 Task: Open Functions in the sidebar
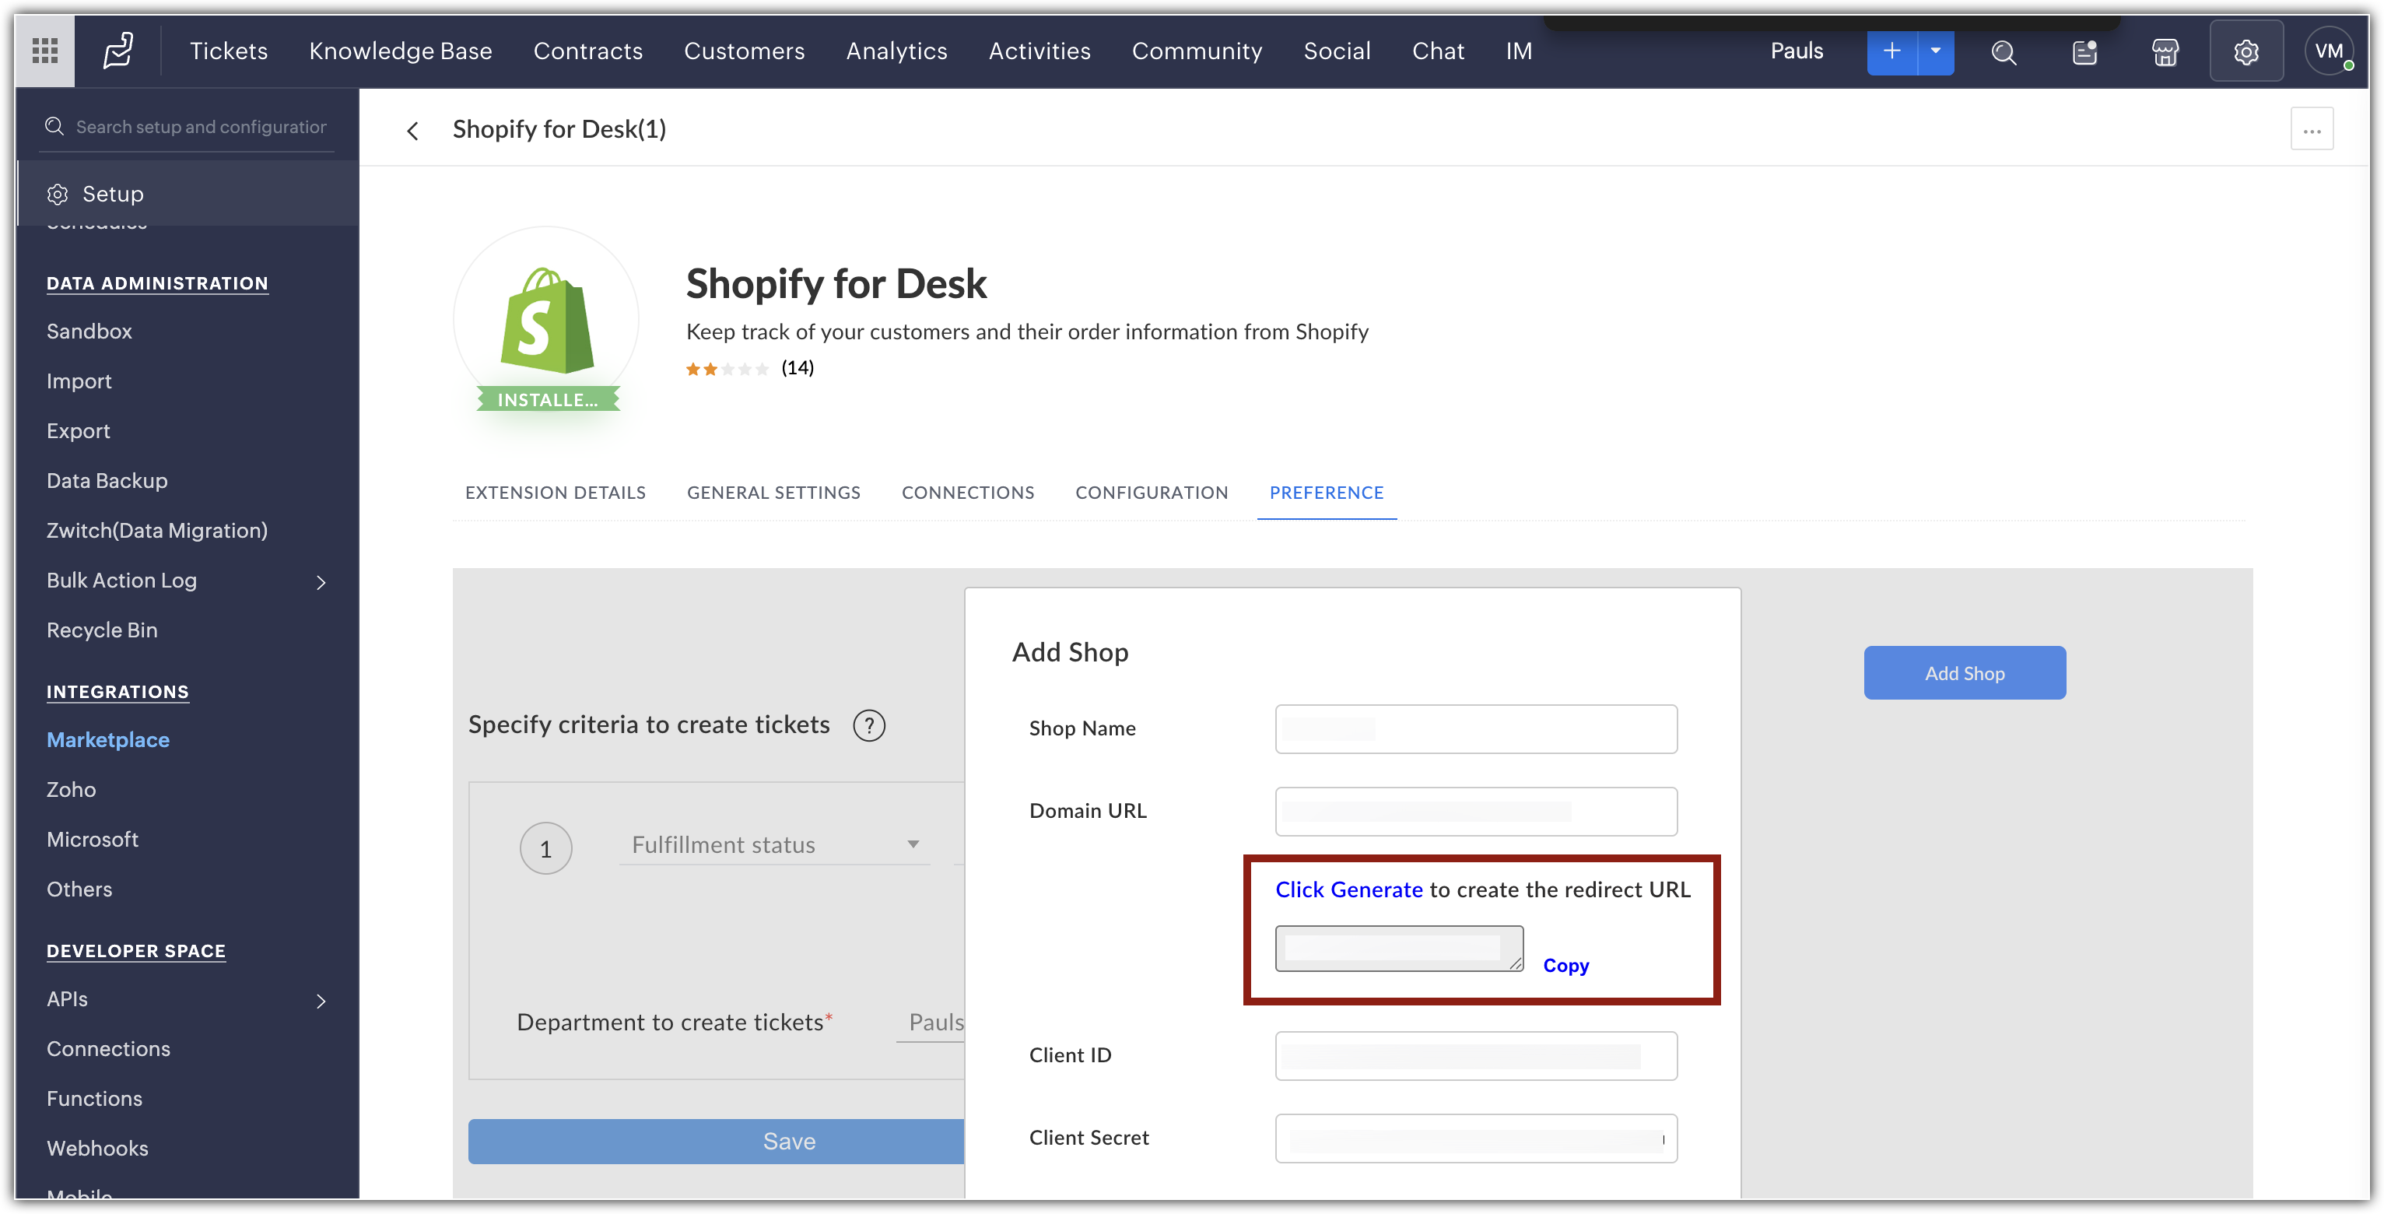click(x=94, y=1100)
